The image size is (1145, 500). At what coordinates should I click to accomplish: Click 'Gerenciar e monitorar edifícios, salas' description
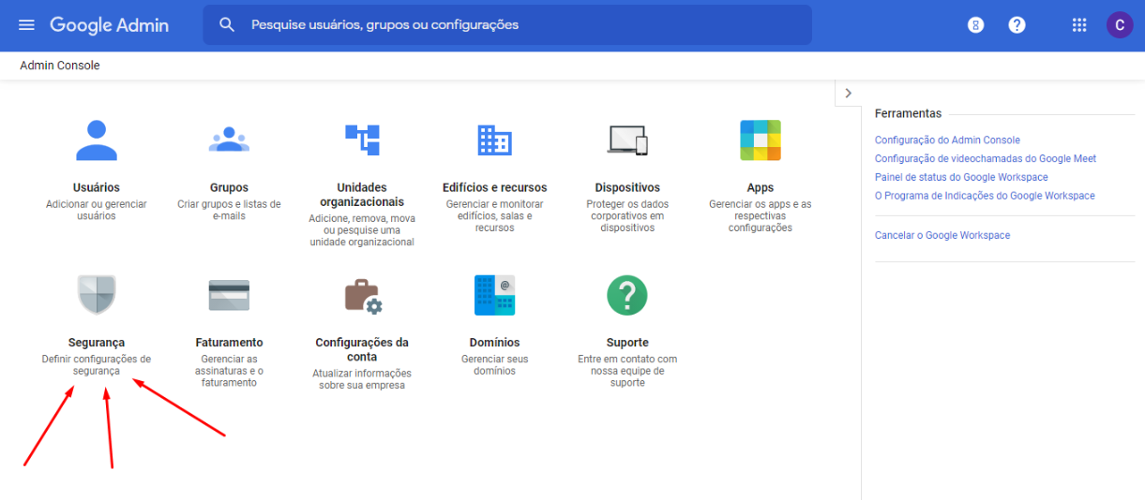point(494,215)
